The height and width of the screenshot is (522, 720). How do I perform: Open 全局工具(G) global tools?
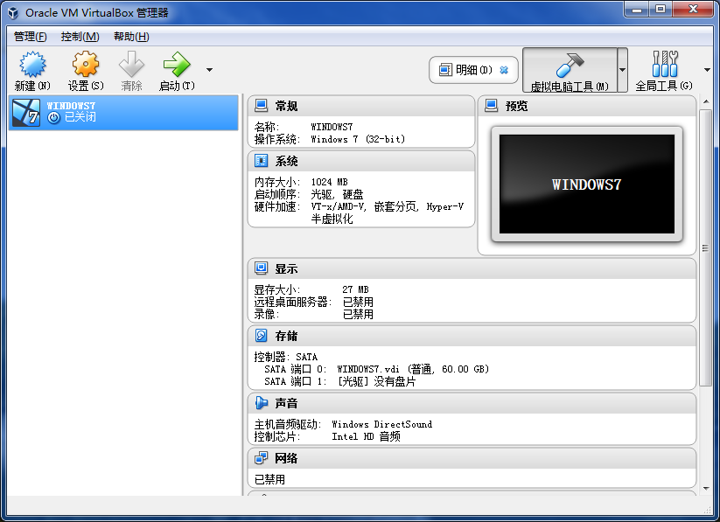click(664, 70)
